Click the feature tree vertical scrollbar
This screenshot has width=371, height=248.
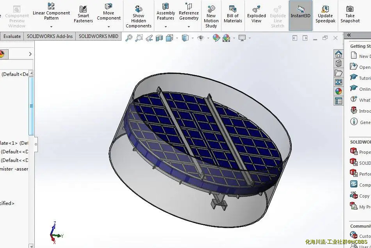pos(31,106)
